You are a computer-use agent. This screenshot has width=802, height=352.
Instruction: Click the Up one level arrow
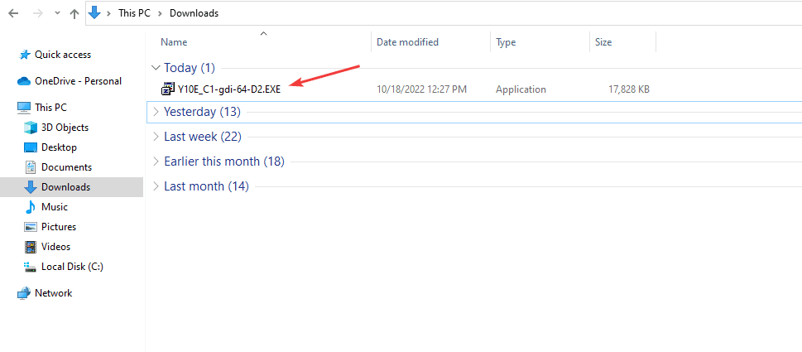point(74,13)
